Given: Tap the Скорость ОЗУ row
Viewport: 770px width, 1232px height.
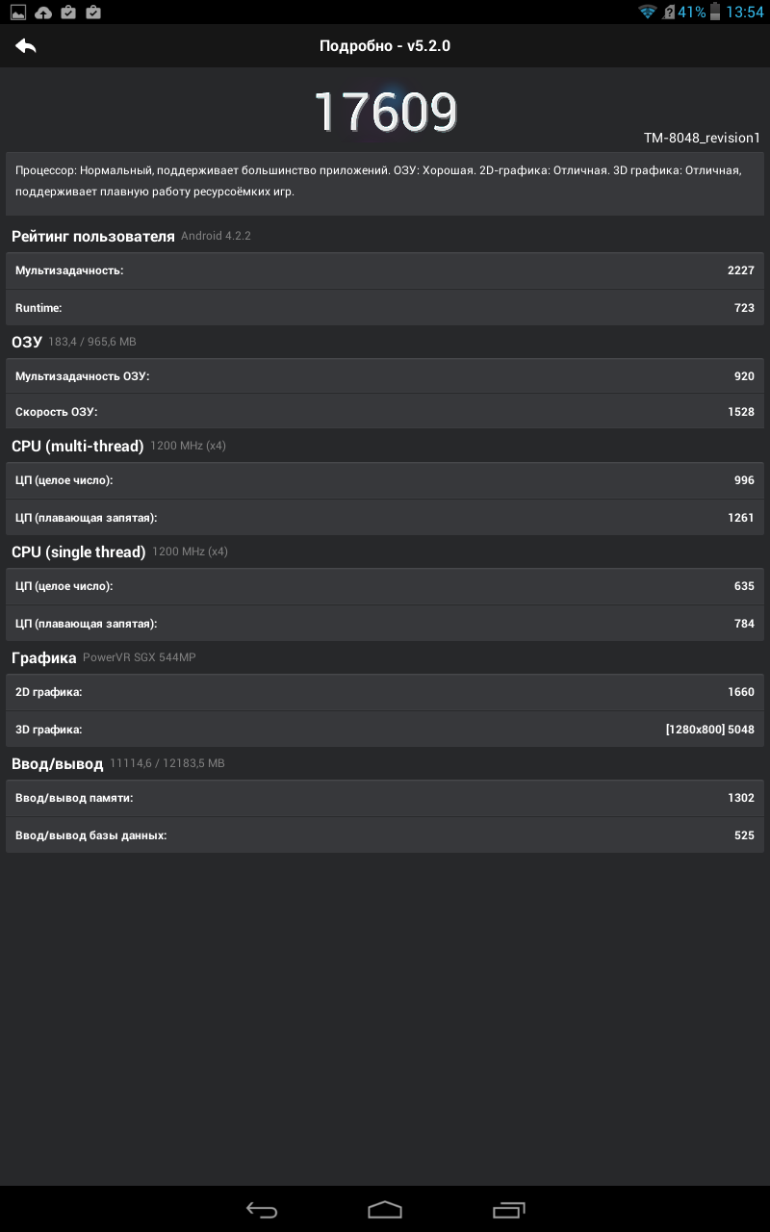Looking at the screenshot, I should [385, 412].
